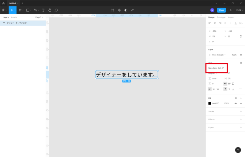Screen dimensions: 245x157
Task: Switch to the Assets tab
Action: [14, 17]
